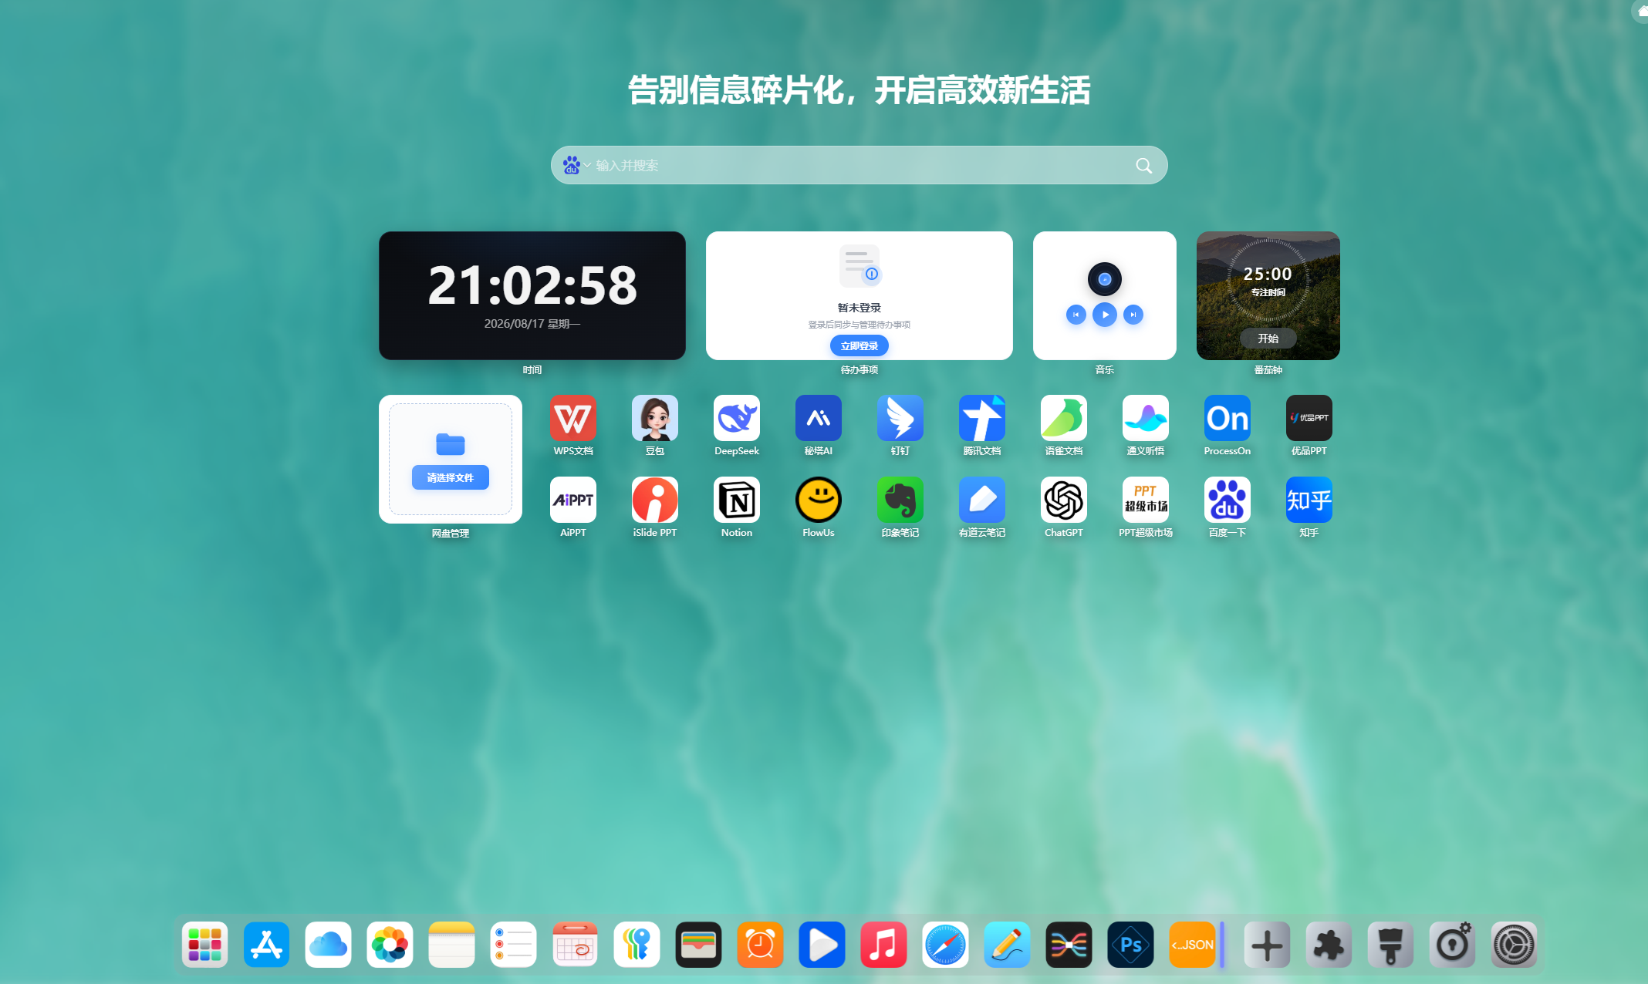Open ProcessOn shortcut

tap(1228, 418)
